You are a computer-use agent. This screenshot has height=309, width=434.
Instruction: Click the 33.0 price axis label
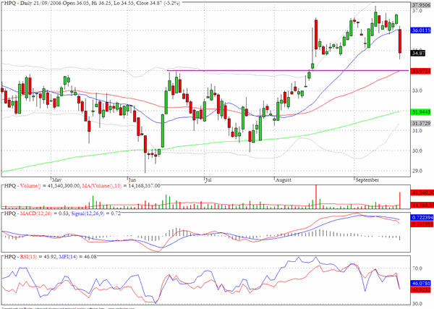click(x=417, y=90)
